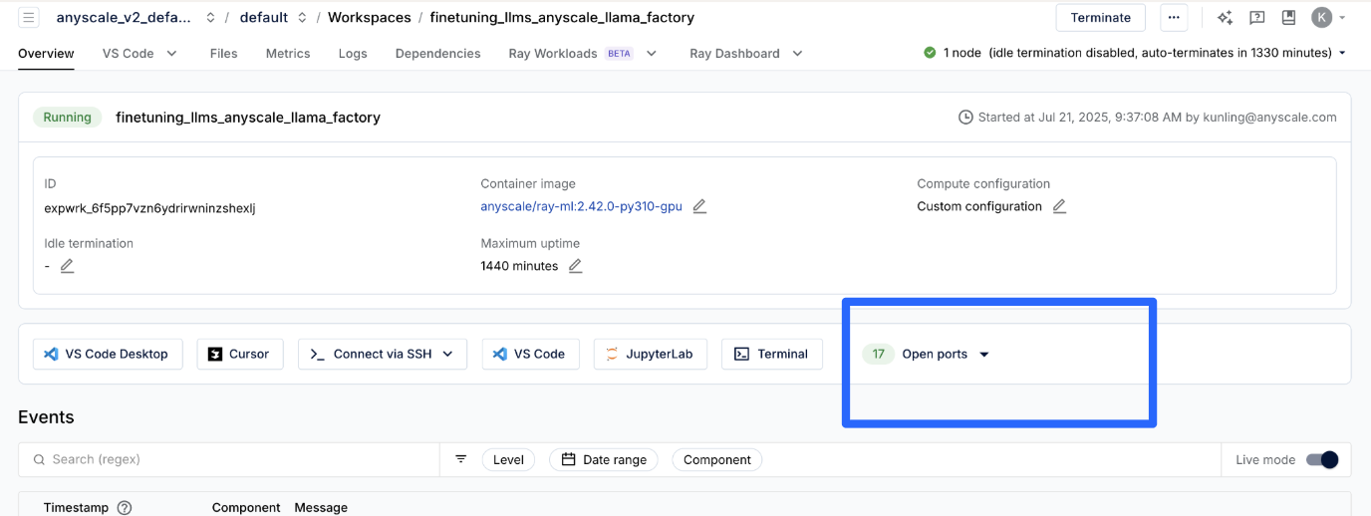Expand the Connect via SSH dropdown
Viewport: 1371px width, 516px height.
pos(447,354)
